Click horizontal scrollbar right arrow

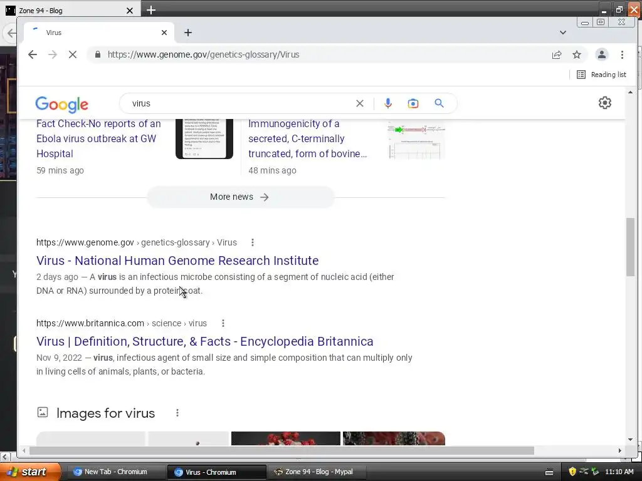[x=620, y=451]
